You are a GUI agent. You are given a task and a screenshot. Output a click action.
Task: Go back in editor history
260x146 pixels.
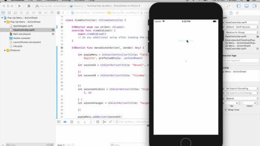[x=63, y=13]
